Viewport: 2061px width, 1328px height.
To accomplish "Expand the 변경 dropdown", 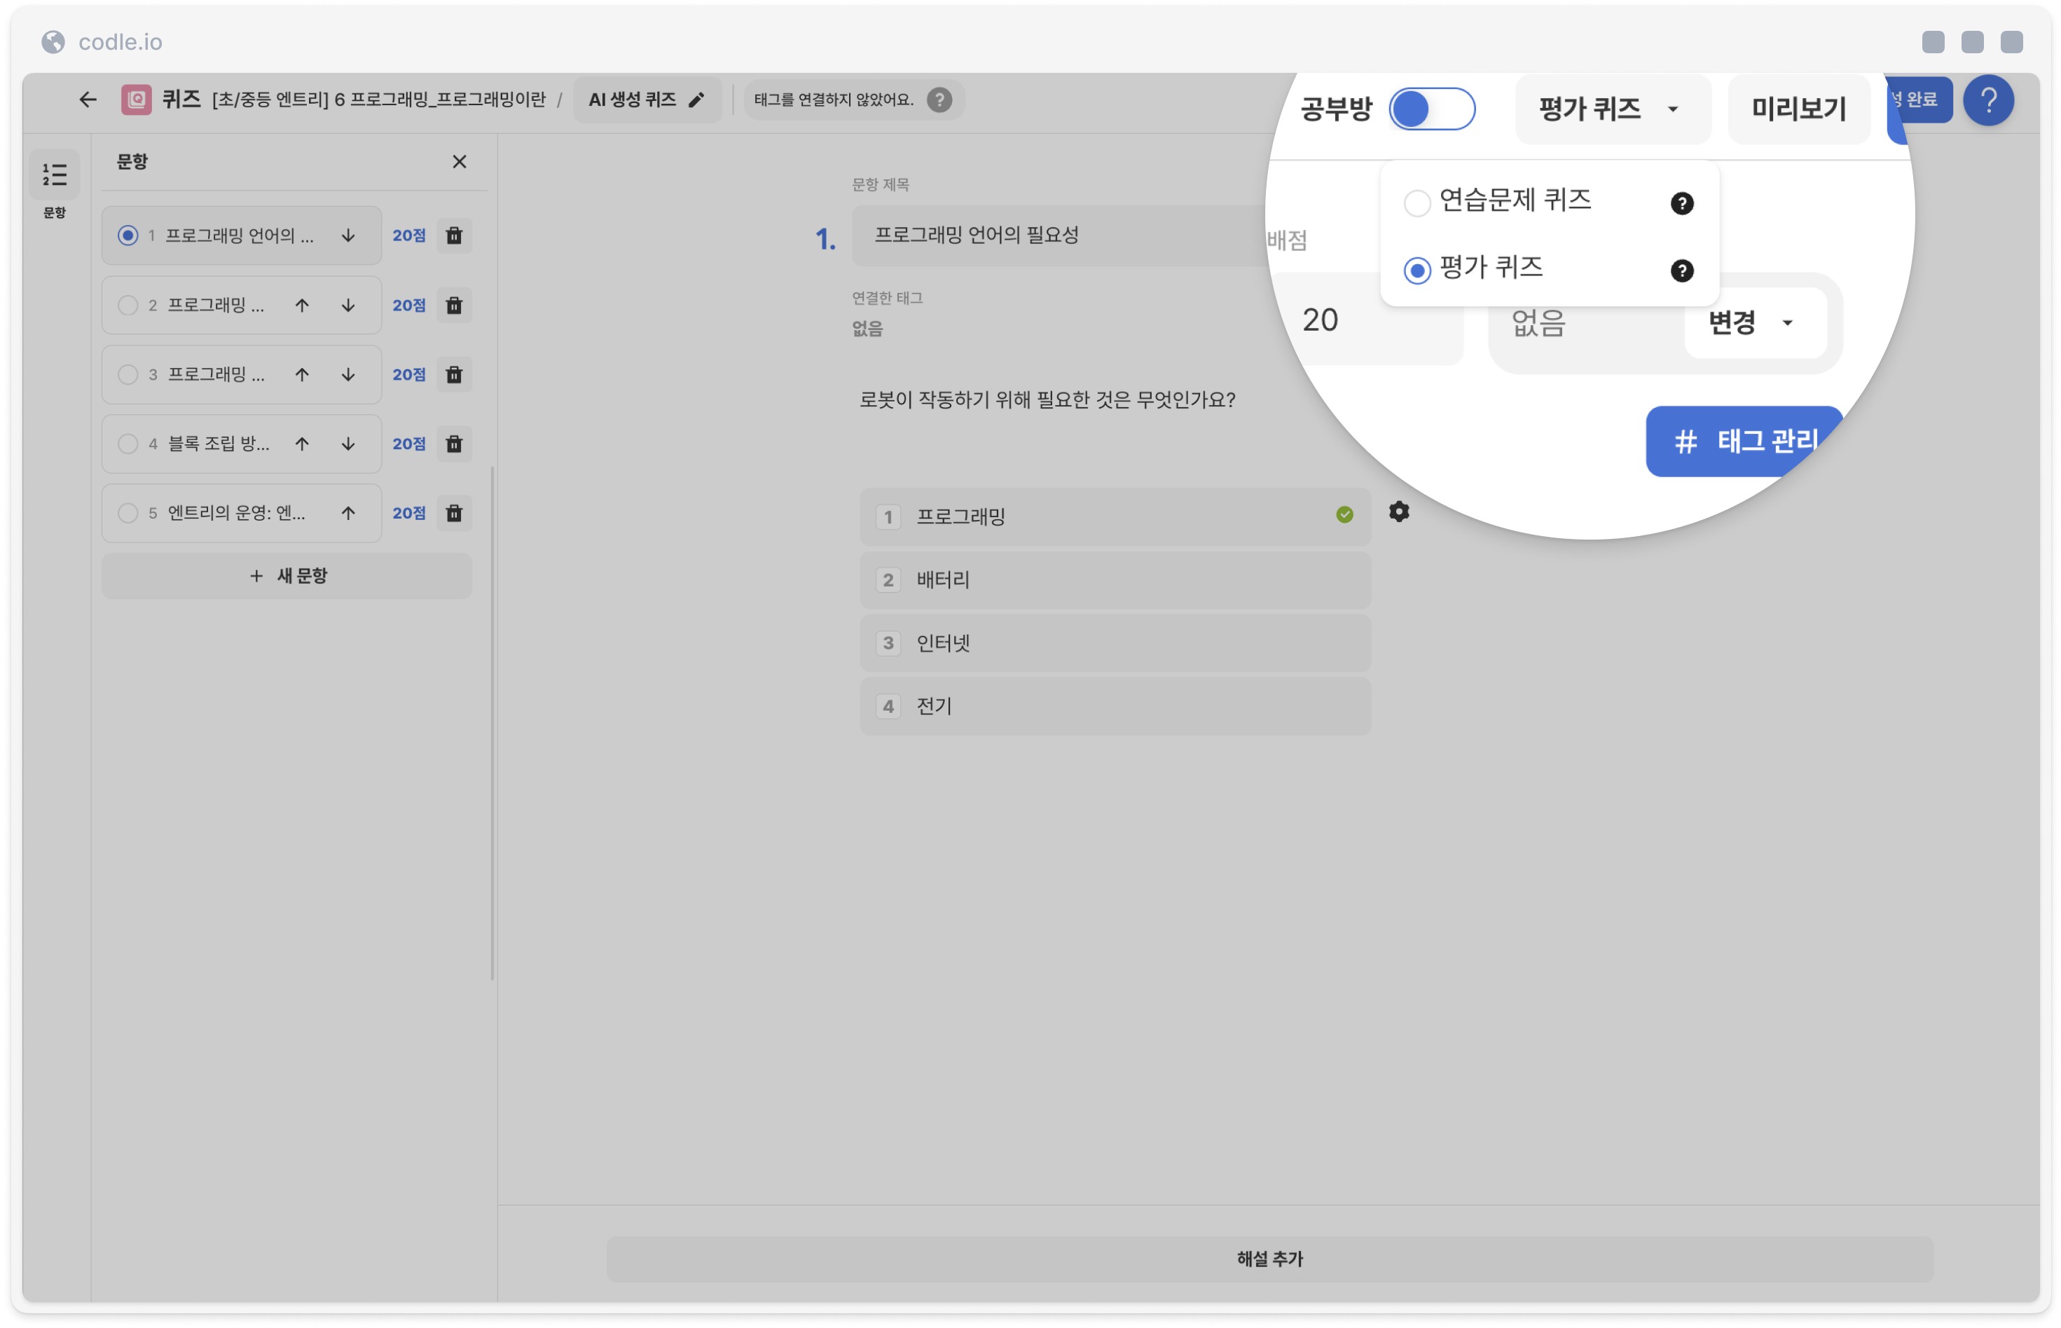I will click(x=1754, y=322).
